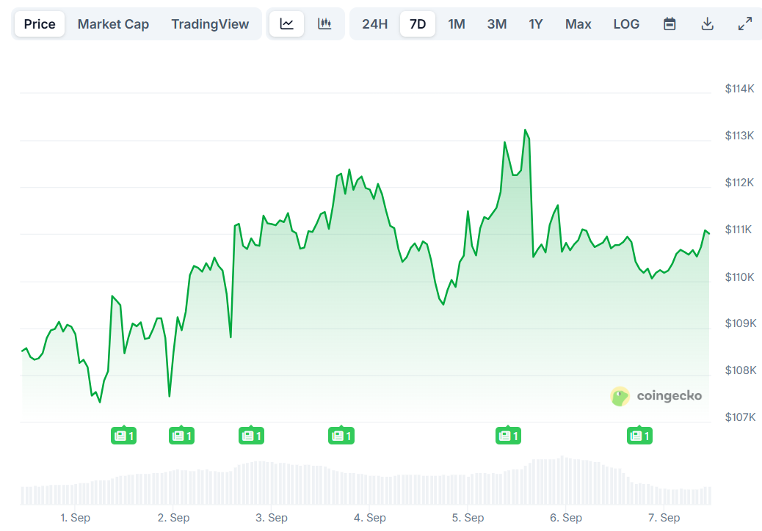The width and height of the screenshot is (762, 531).
Task: Click the $112K axis label
Action: click(x=740, y=183)
